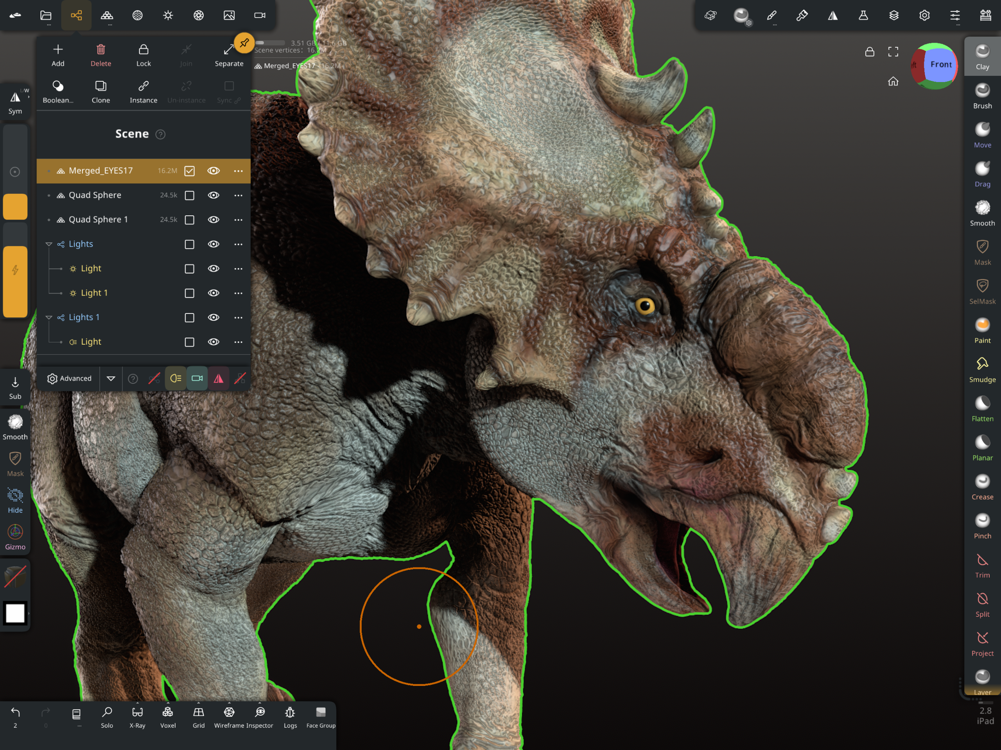Viewport: 1001px width, 750px height.
Task: Open the white color swatch
Action: coord(15,613)
